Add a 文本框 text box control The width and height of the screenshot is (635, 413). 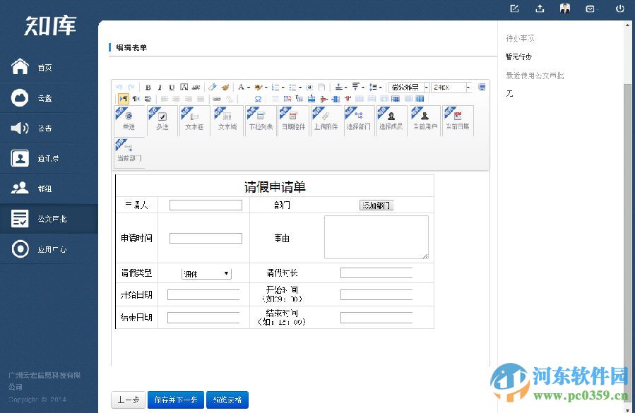click(194, 120)
